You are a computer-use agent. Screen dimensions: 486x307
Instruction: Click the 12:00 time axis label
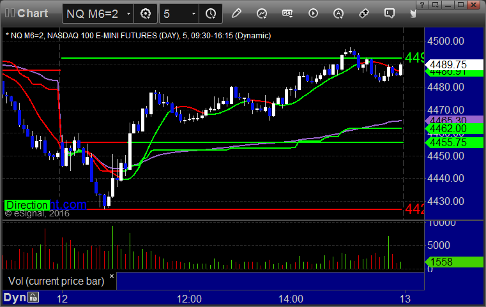[x=189, y=299]
